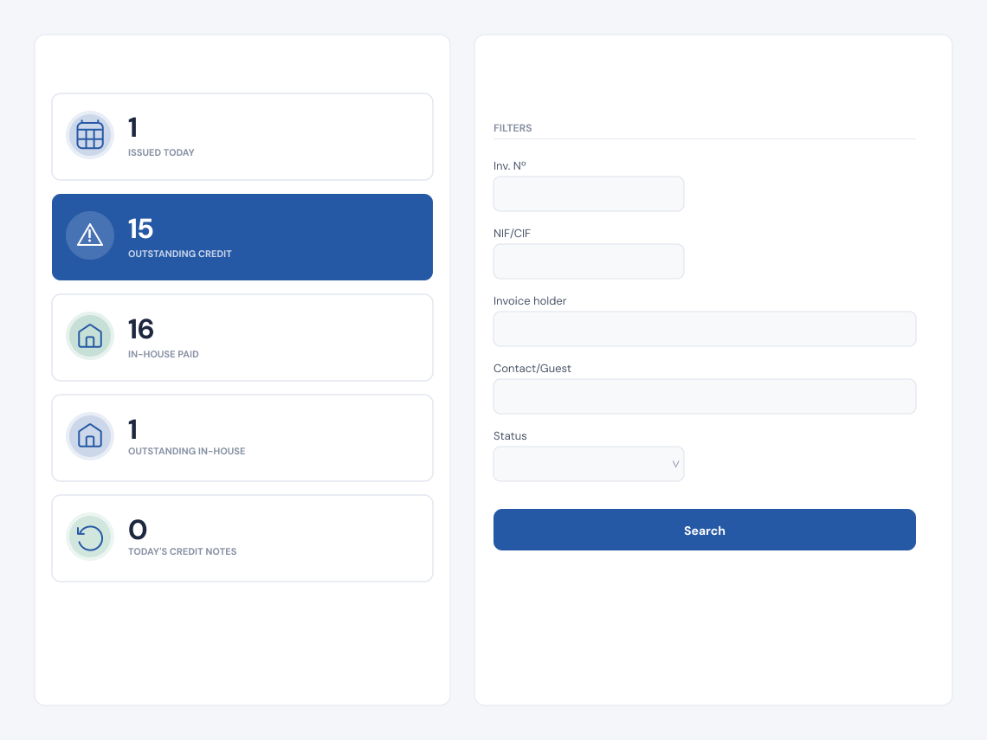Screen dimensions: 987x740
Task: Click the warning triangle icon on Outstanding Credit
Action: 90,235
